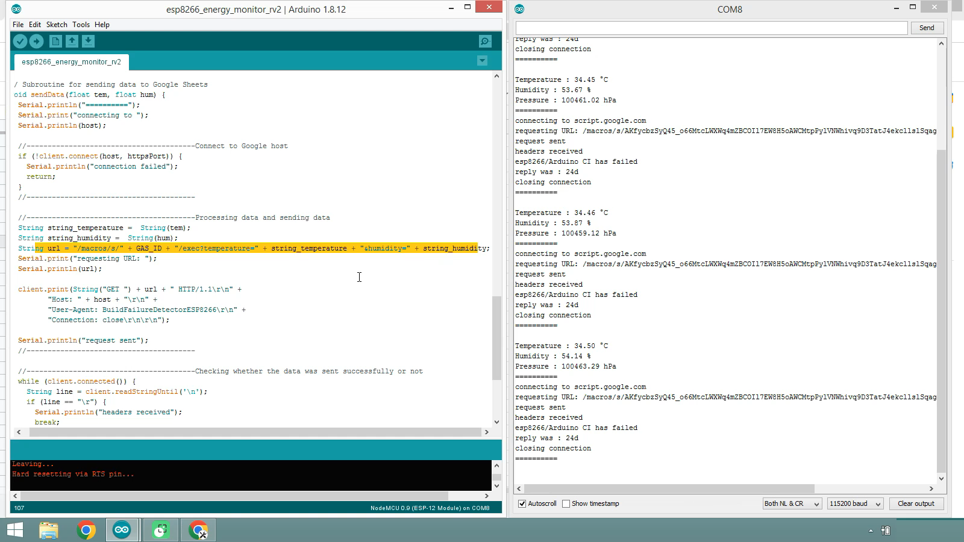
Task: Open the Help menu
Action: click(x=102, y=25)
